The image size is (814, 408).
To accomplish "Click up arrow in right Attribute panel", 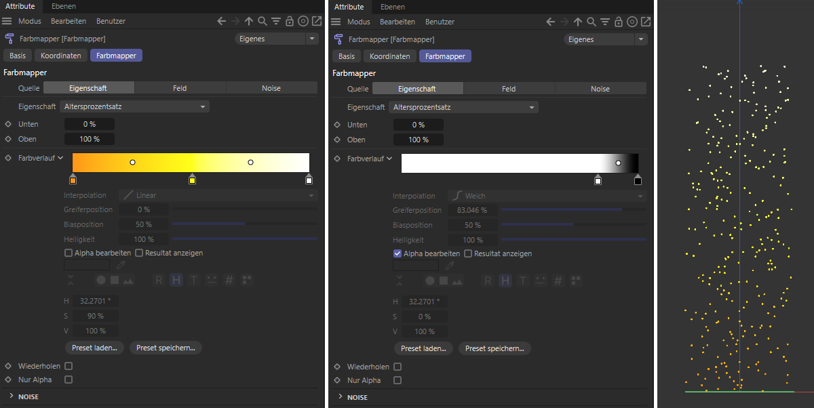I will click(x=579, y=22).
